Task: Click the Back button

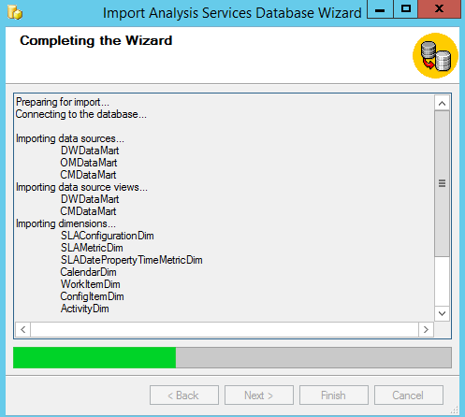Action: [184, 395]
